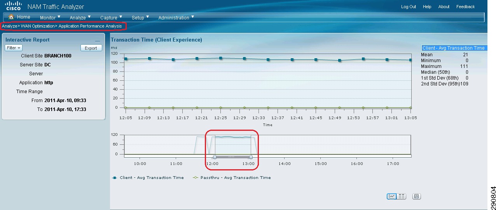Click WAN Optimization in the breadcrumb
The image size is (496, 210).
tap(37, 26)
